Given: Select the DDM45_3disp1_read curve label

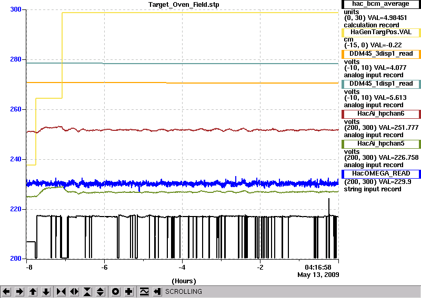Looking at the screenshot, I should 381,54.
